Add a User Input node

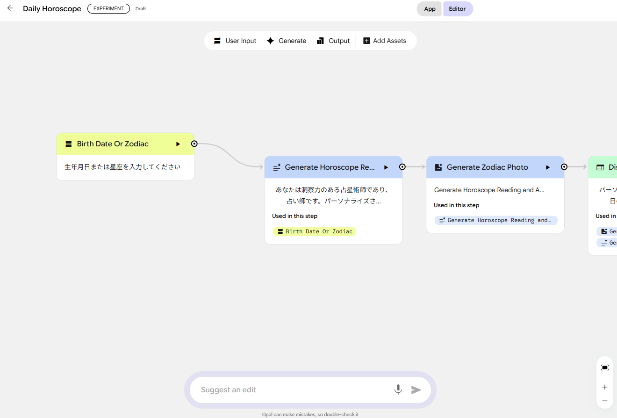coord(235,41)
